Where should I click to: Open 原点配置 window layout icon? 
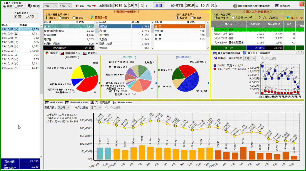click(x=282, y=6)
